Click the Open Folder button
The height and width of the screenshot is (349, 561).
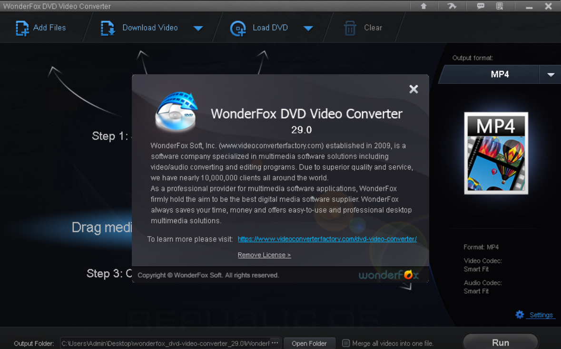[309, 343]
